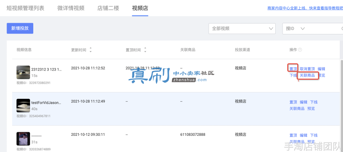The height and width of the screenshot is (152, 343).
Task: Open the 店铺二楼 tab
Action: coord(108,8)
